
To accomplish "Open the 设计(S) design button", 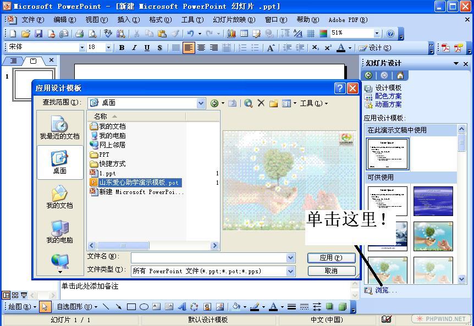I will [x=375, y=48].
